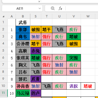Select the 马云禄 cell
The image size is (98, 98).
pos(23,93)
